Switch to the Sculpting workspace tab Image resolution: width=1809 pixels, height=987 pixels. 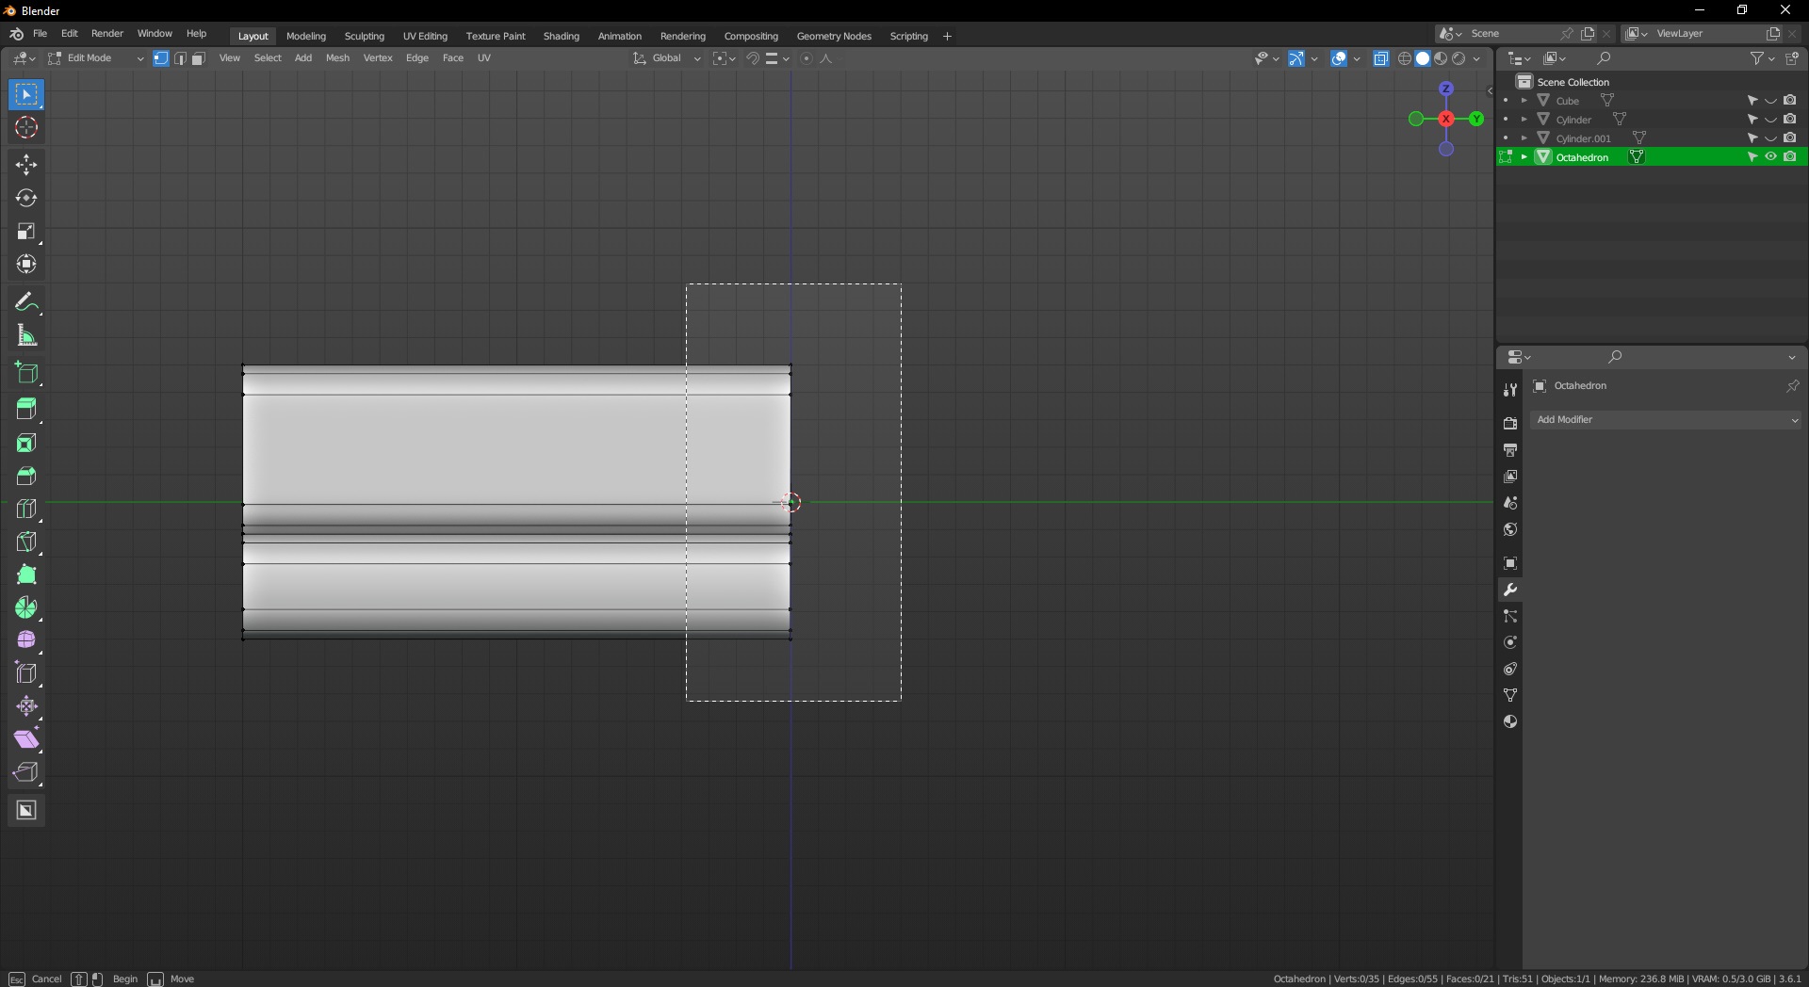tap(364, 36)
